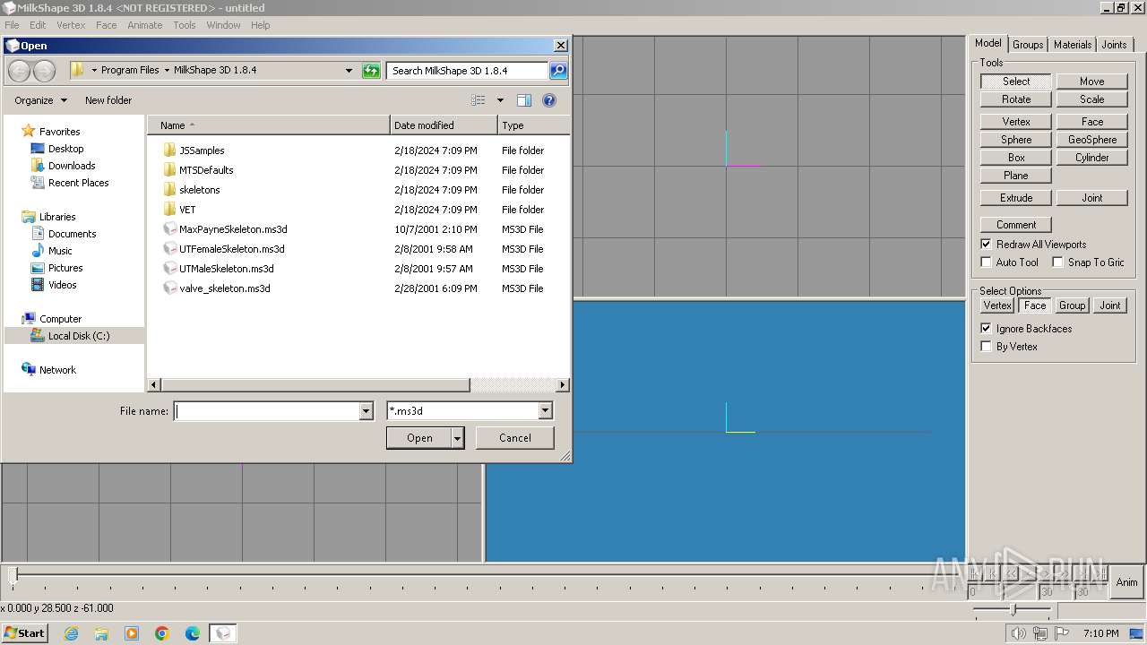The image size is (1147, 645).
Task: Expand the address bar history dropdown
Action: pyautogui.click(x=349, y=70)
